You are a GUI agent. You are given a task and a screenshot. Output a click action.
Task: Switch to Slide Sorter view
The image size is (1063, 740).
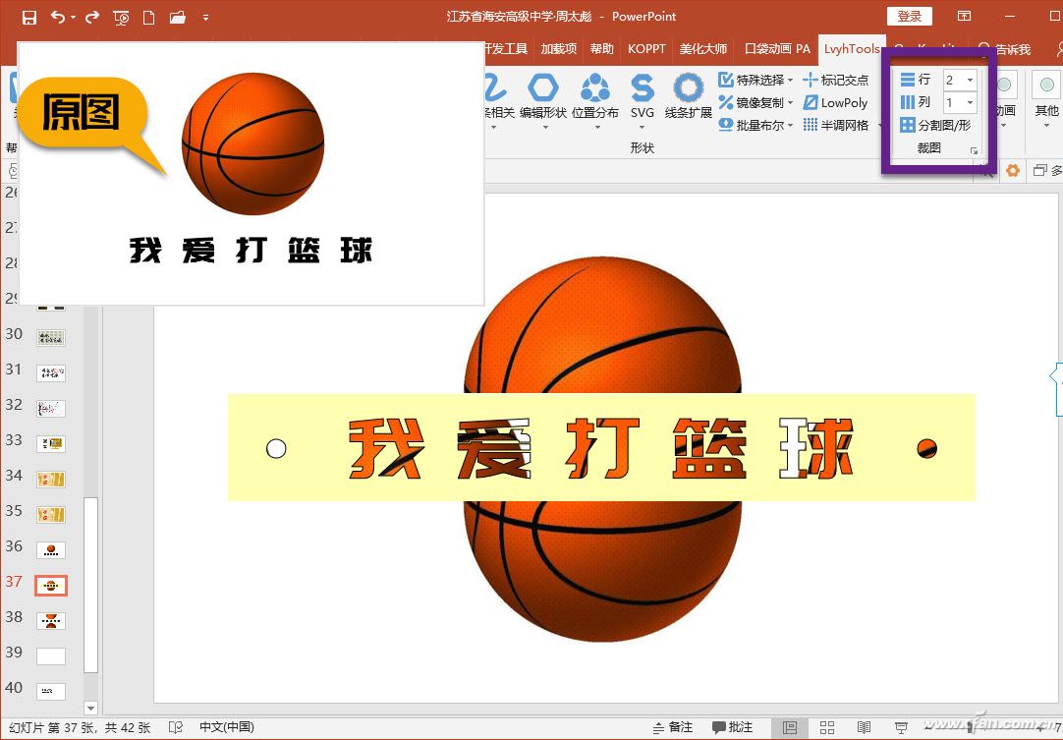(827, 726)
